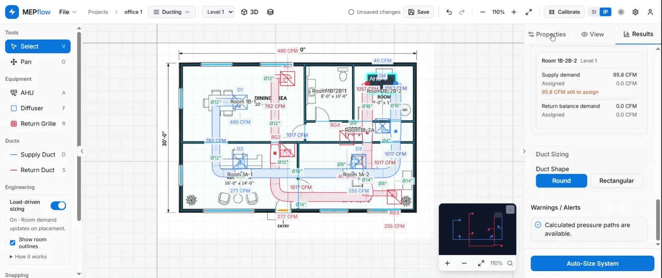Click the Unsaved changes status indicator
Viewport: 662px width, 278px height.
pyautogui.click(x=374, y=12)
